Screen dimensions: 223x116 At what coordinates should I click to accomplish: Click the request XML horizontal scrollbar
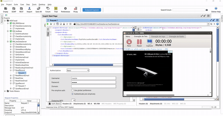pos(83,65)
